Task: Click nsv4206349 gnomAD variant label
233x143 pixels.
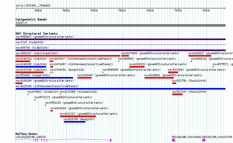Action: 45,81
